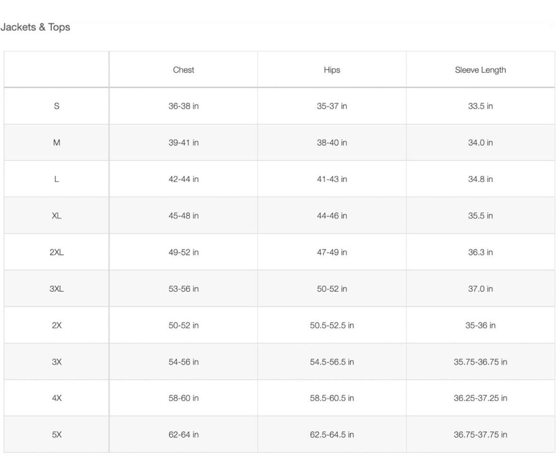Click the L size row label
556x471 pixels.
57,179
